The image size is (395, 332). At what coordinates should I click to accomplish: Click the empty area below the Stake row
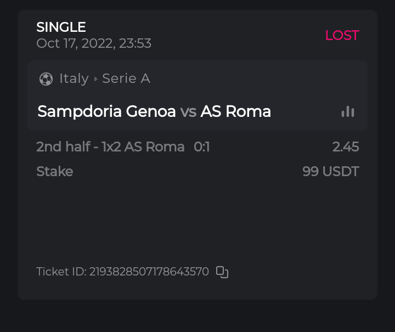[198, 220]
